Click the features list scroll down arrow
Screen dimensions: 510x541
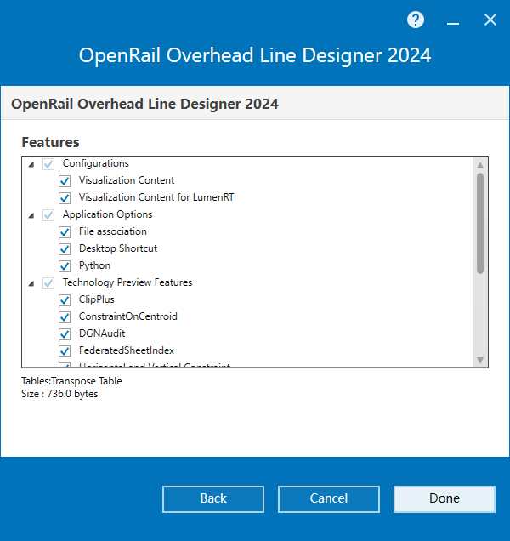(x=480, y=360)
